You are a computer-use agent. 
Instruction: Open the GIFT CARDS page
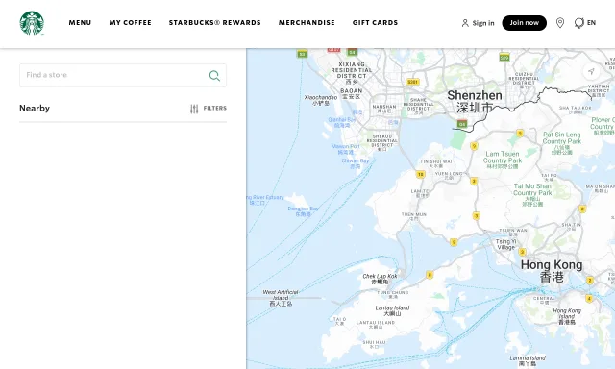376,23
